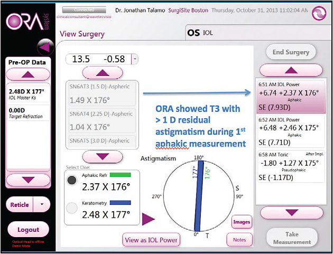
Task: Click SE (7.71D) value
Action: (x=274, y=143)
